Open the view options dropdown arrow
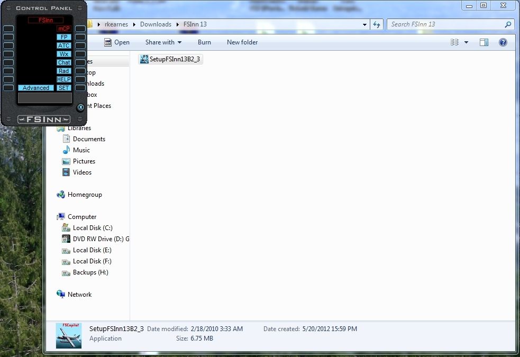520x357 pixels. (x=466, y=42)
